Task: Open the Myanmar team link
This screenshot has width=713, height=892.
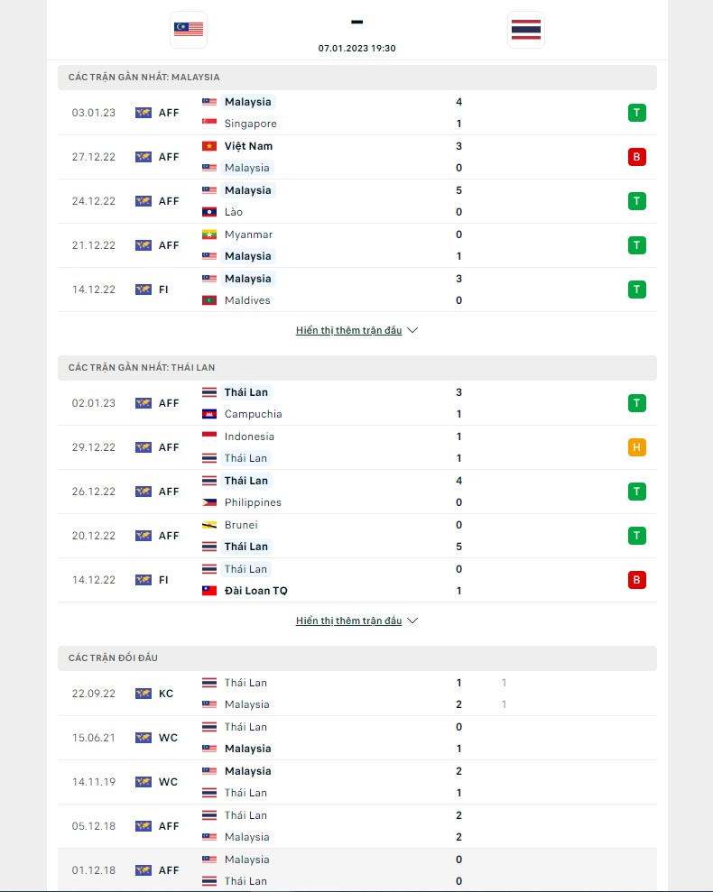Action: pyautogui.click(x=248, y=234)
